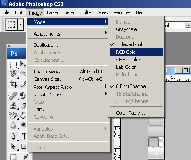This screenshot has width=191, height=160.
Task: Toggle the 8 Bits/Channel option
Action: click(x=137, y=86)
